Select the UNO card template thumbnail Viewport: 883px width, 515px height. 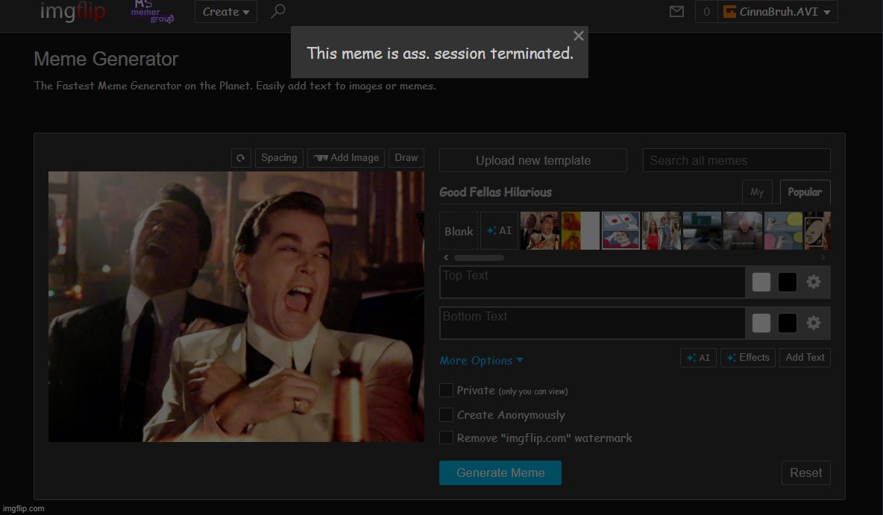(x=817, y=231)
